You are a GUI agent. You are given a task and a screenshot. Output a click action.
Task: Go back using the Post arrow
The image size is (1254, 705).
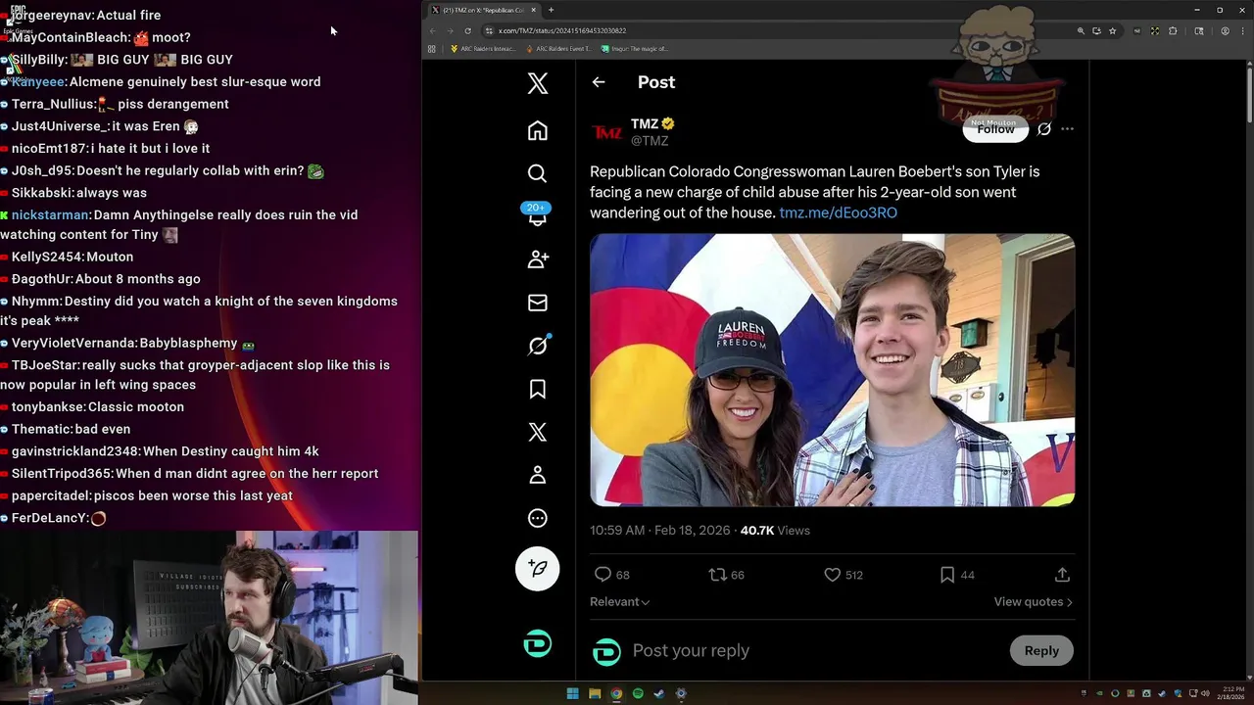599,82
